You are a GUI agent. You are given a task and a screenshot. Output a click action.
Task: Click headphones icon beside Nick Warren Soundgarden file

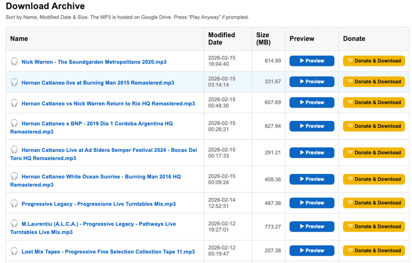point(14,62)
